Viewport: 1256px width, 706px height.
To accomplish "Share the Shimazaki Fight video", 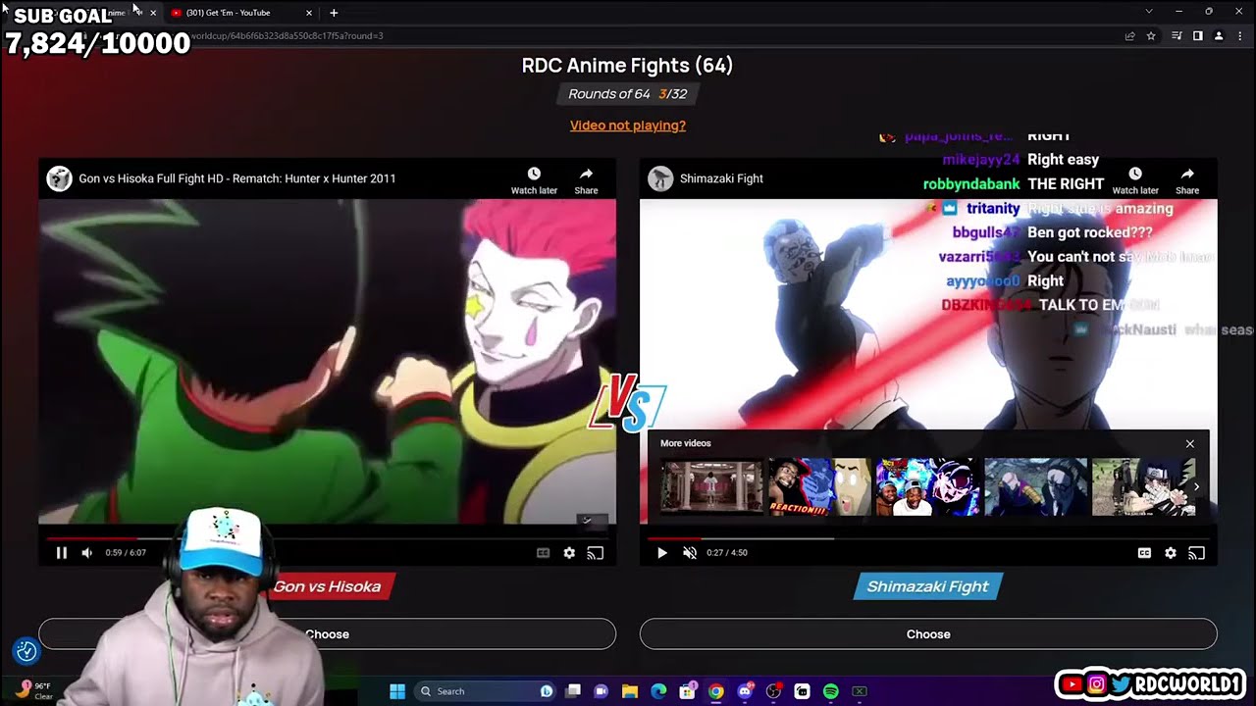I will coord(1187,179).
